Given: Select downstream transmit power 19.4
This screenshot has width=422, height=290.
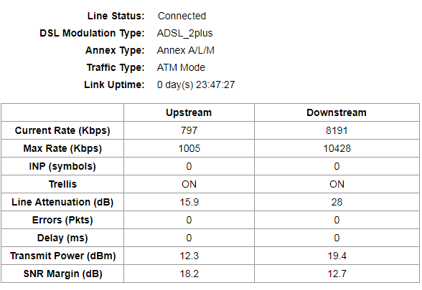Looking at the screenshot, I should pos(337,256).
